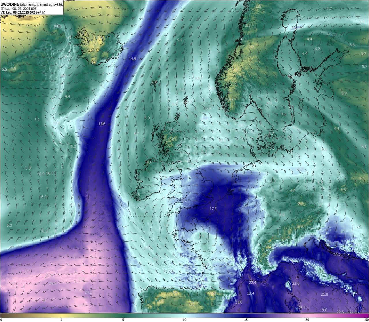Select the 19.6 value at bottom right
This screenshot has height=322, width=369.
click(323, 310)
